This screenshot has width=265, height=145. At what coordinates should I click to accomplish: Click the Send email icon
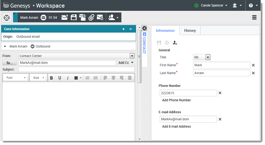click(x=65, y=17)
